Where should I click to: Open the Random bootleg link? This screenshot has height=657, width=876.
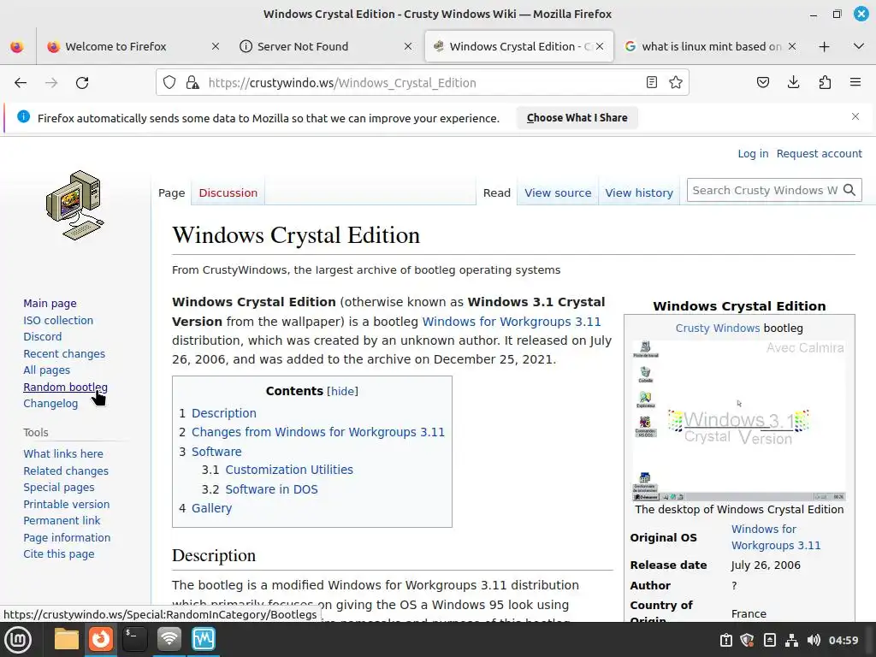pos(65,388)
